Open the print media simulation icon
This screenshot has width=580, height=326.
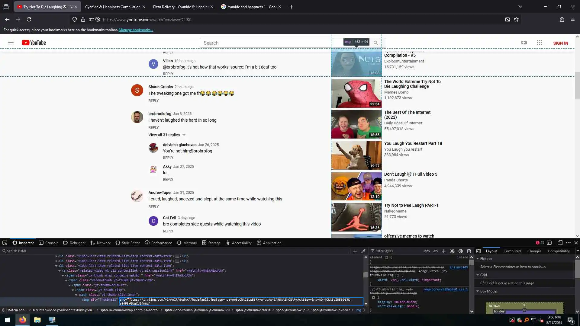coord(469,251)
